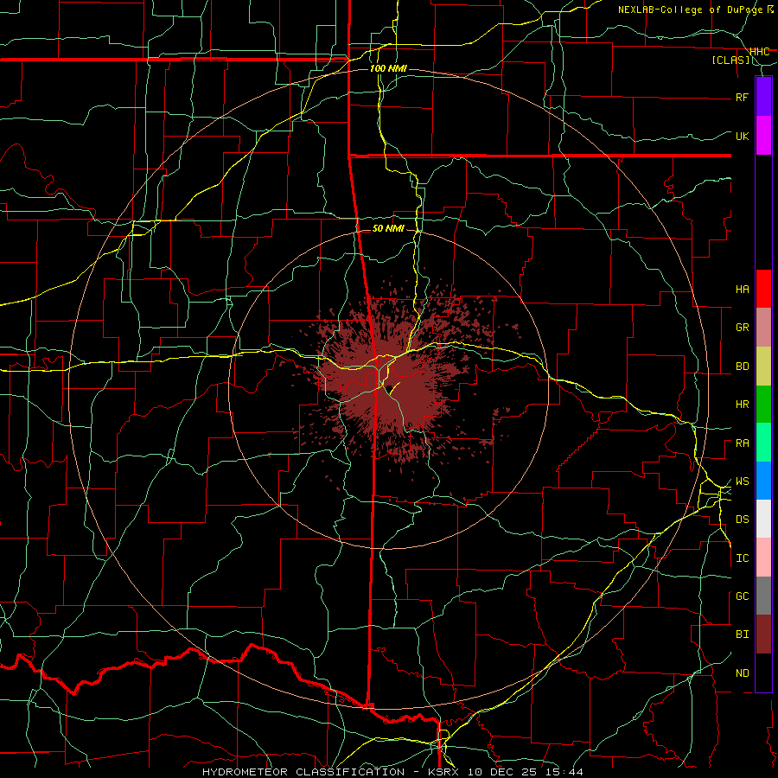Click the HHC product label

[759, 52]
